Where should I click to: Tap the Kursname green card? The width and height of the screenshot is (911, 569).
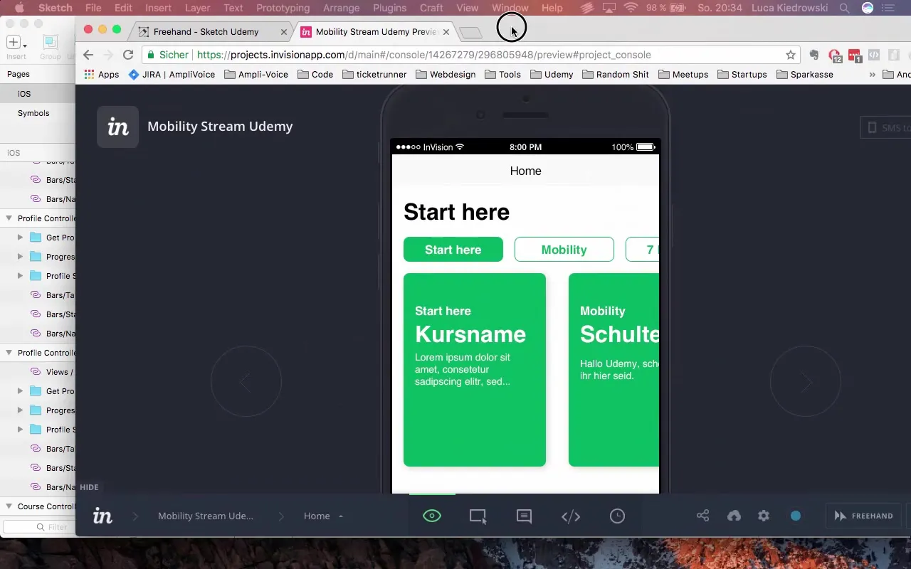(x=475, y=370)
